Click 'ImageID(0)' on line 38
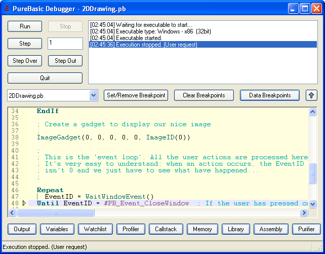This screenshot has height=254, width=325. click(168, 137)
